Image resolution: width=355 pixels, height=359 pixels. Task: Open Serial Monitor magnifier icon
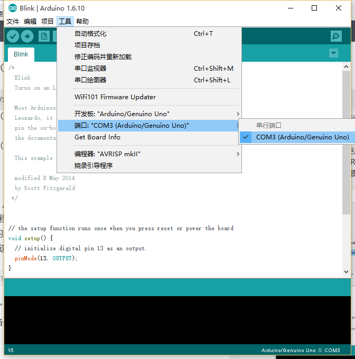click(x=336, y=36)
